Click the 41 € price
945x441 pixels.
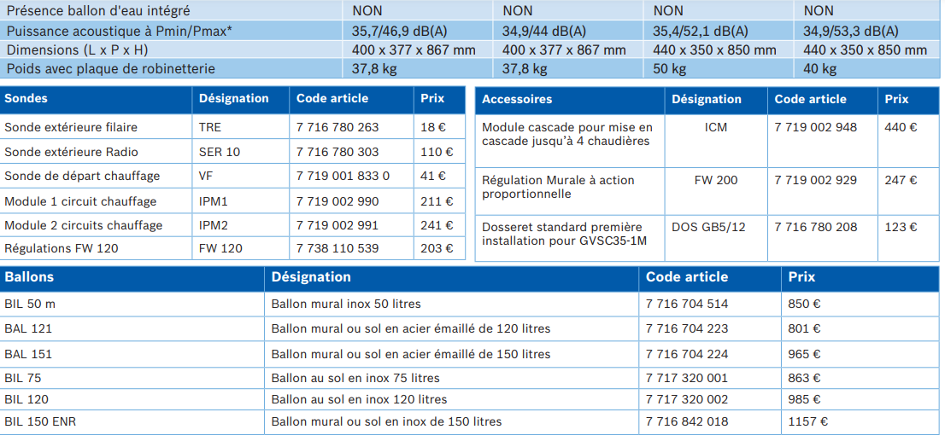(433, 176)
